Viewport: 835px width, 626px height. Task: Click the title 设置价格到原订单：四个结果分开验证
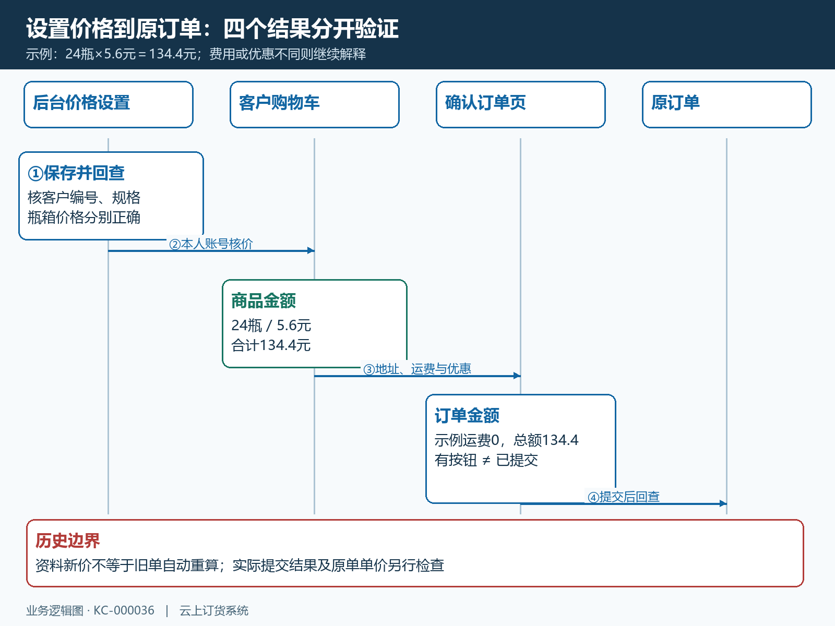(x=212, y=29)
